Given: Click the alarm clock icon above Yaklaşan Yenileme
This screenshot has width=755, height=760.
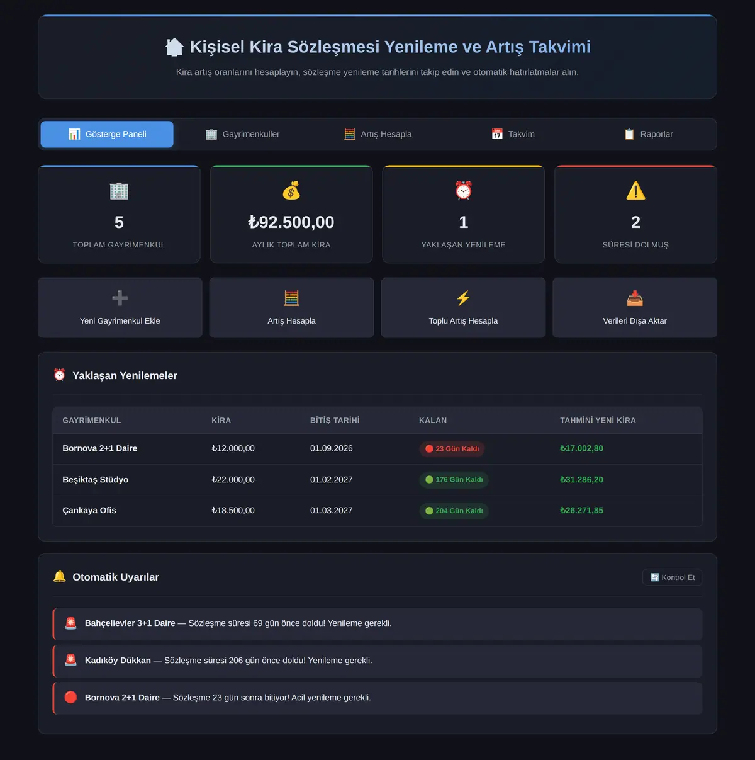Looking at the screenshot, I should point(464,191).
